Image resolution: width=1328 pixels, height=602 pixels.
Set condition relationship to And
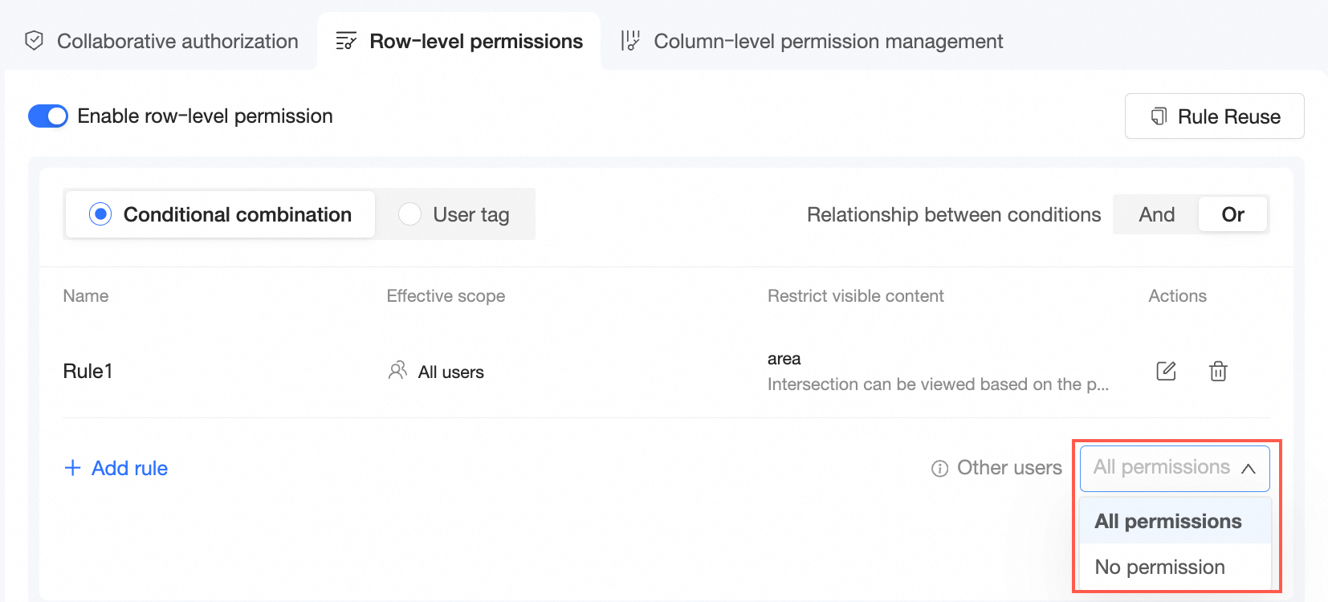pos(1156,214)
